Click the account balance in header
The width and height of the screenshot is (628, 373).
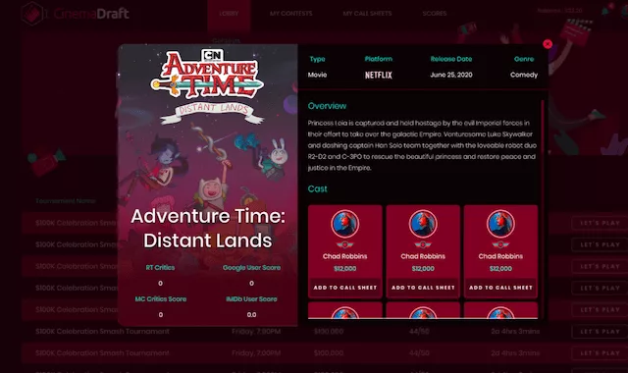pos(560,11)
